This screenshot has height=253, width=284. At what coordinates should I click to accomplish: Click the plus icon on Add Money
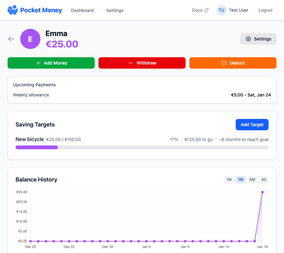point(38,63)
